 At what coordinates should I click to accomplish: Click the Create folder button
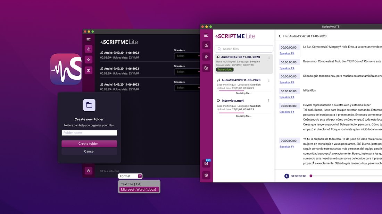pyautogui.click(x=89, y=144)
